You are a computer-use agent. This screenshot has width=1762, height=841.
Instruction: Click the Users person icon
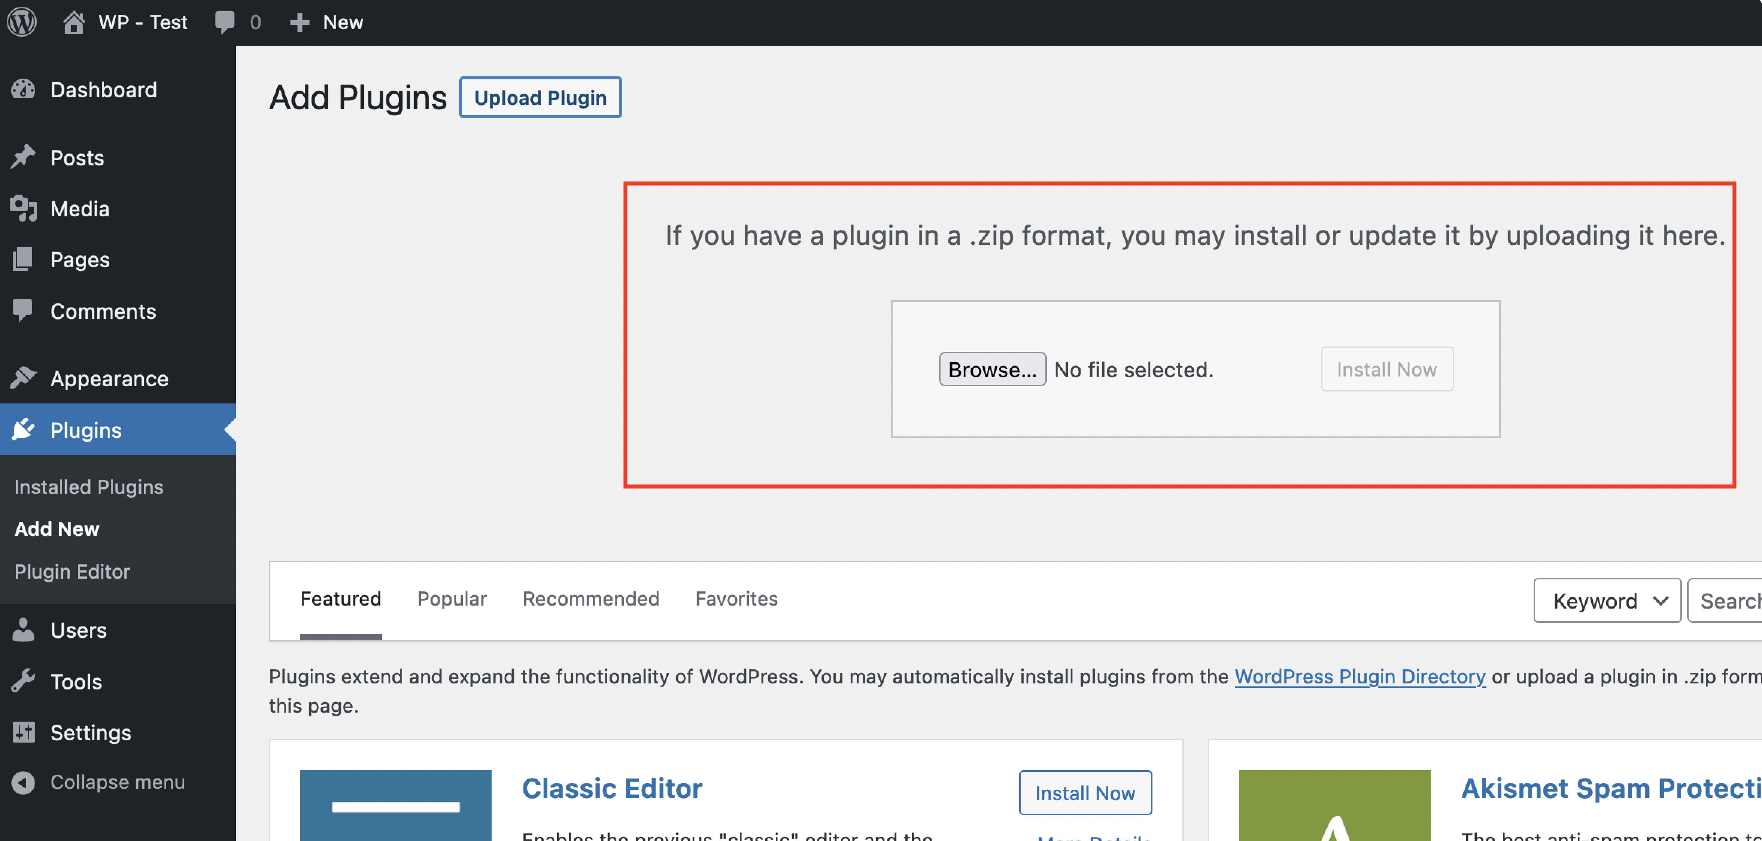coord(23,630)
